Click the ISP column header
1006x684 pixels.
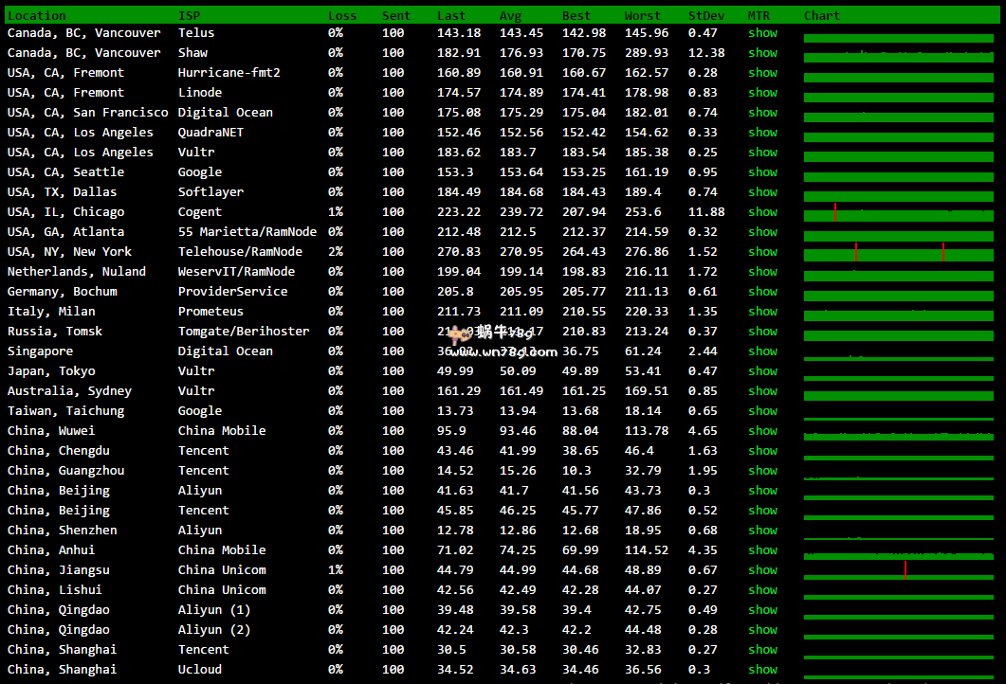pyautogui.click(x=189, y=15)
